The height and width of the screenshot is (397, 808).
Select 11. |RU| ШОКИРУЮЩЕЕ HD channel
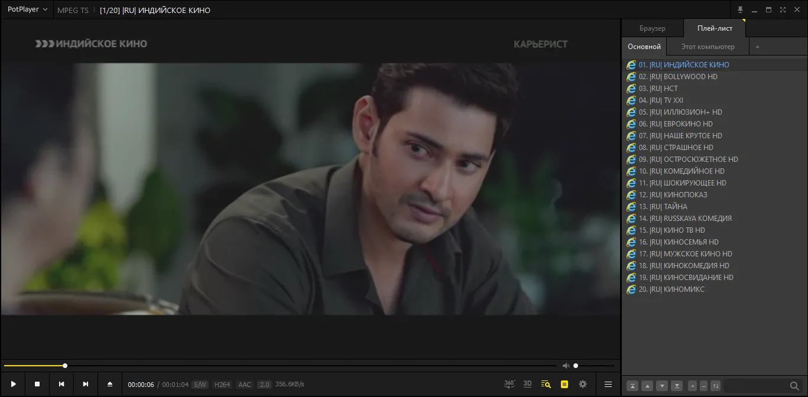[715, 183]
